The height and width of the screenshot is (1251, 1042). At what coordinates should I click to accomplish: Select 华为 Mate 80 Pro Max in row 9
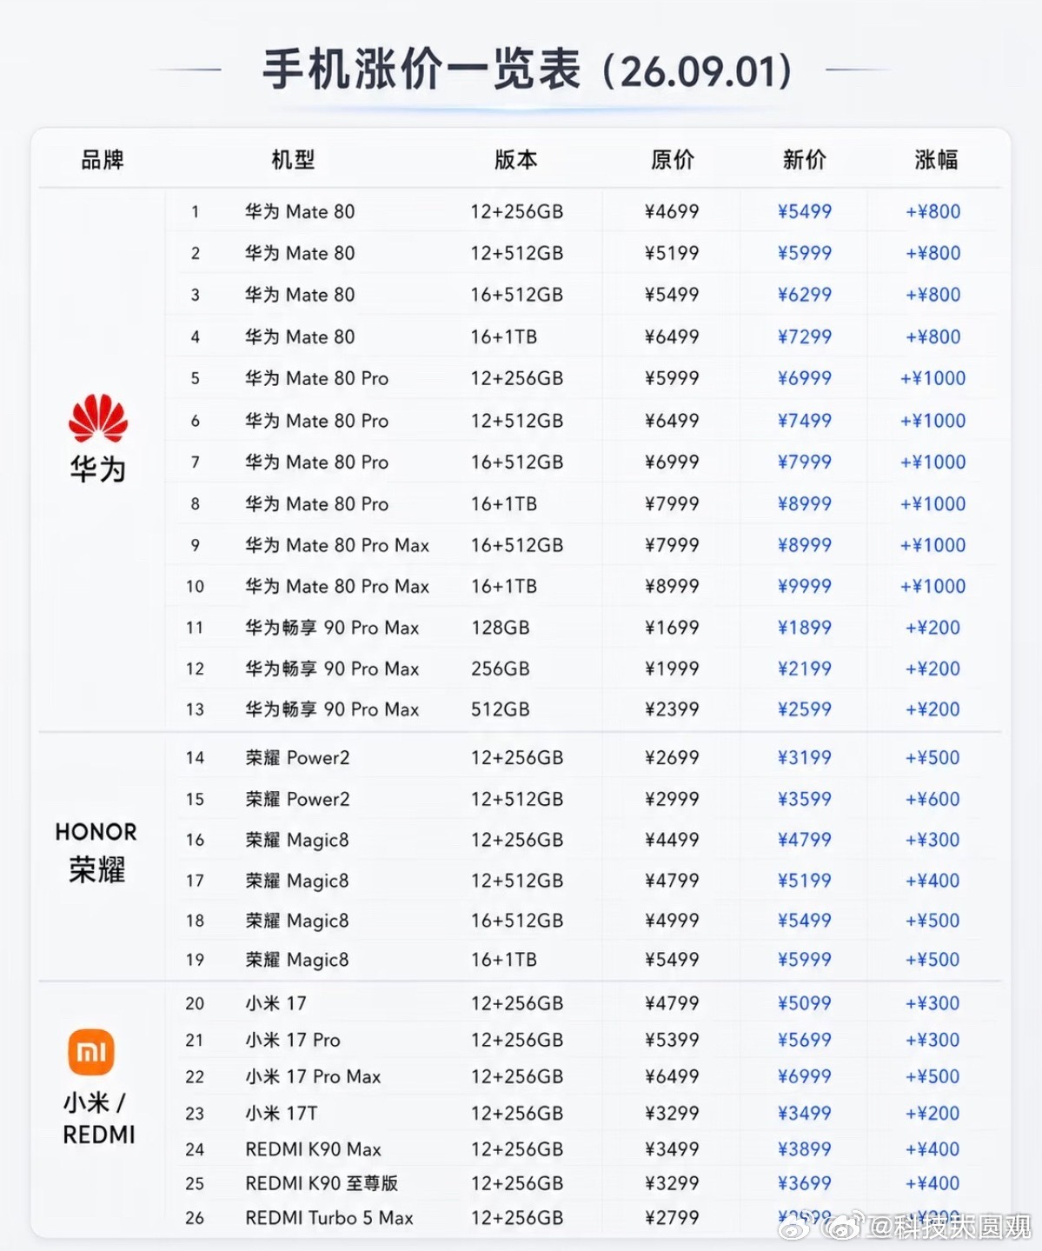point(337,545)
